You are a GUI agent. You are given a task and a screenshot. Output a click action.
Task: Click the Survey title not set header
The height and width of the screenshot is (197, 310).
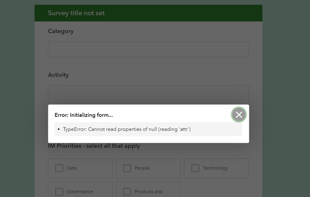[x=76, y=13]
